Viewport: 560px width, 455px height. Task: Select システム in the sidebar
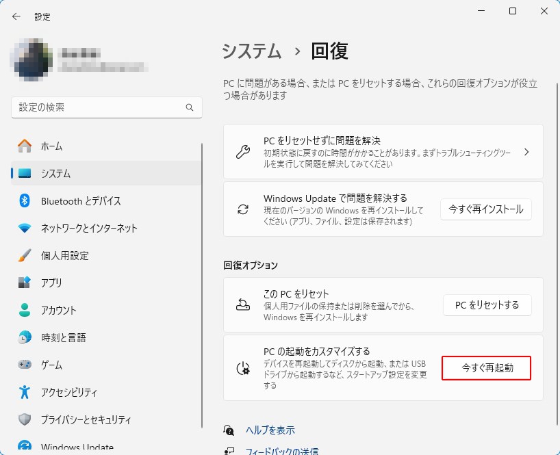click(55, 173)
